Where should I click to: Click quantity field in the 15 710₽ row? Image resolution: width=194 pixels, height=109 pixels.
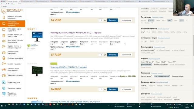click(101, 54)
